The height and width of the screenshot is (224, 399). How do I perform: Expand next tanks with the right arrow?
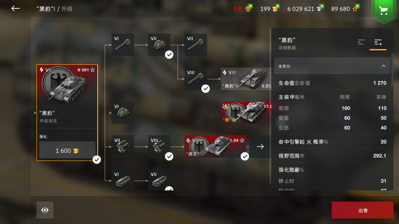click(x=260, y=147)
